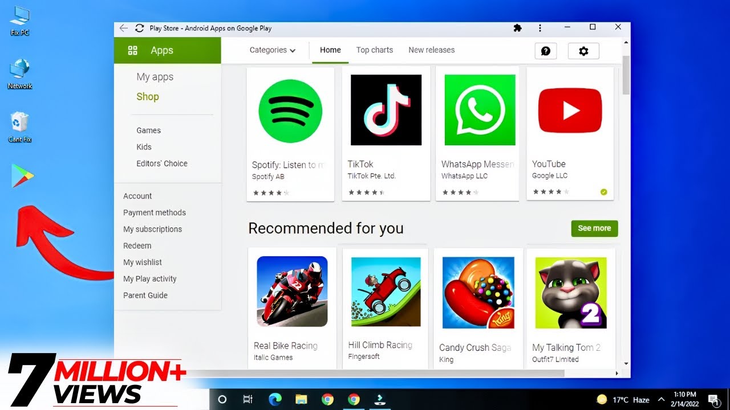Open the Spotify app icon
The height and width of the screenshot is (410, 730).
click(290, 110)
